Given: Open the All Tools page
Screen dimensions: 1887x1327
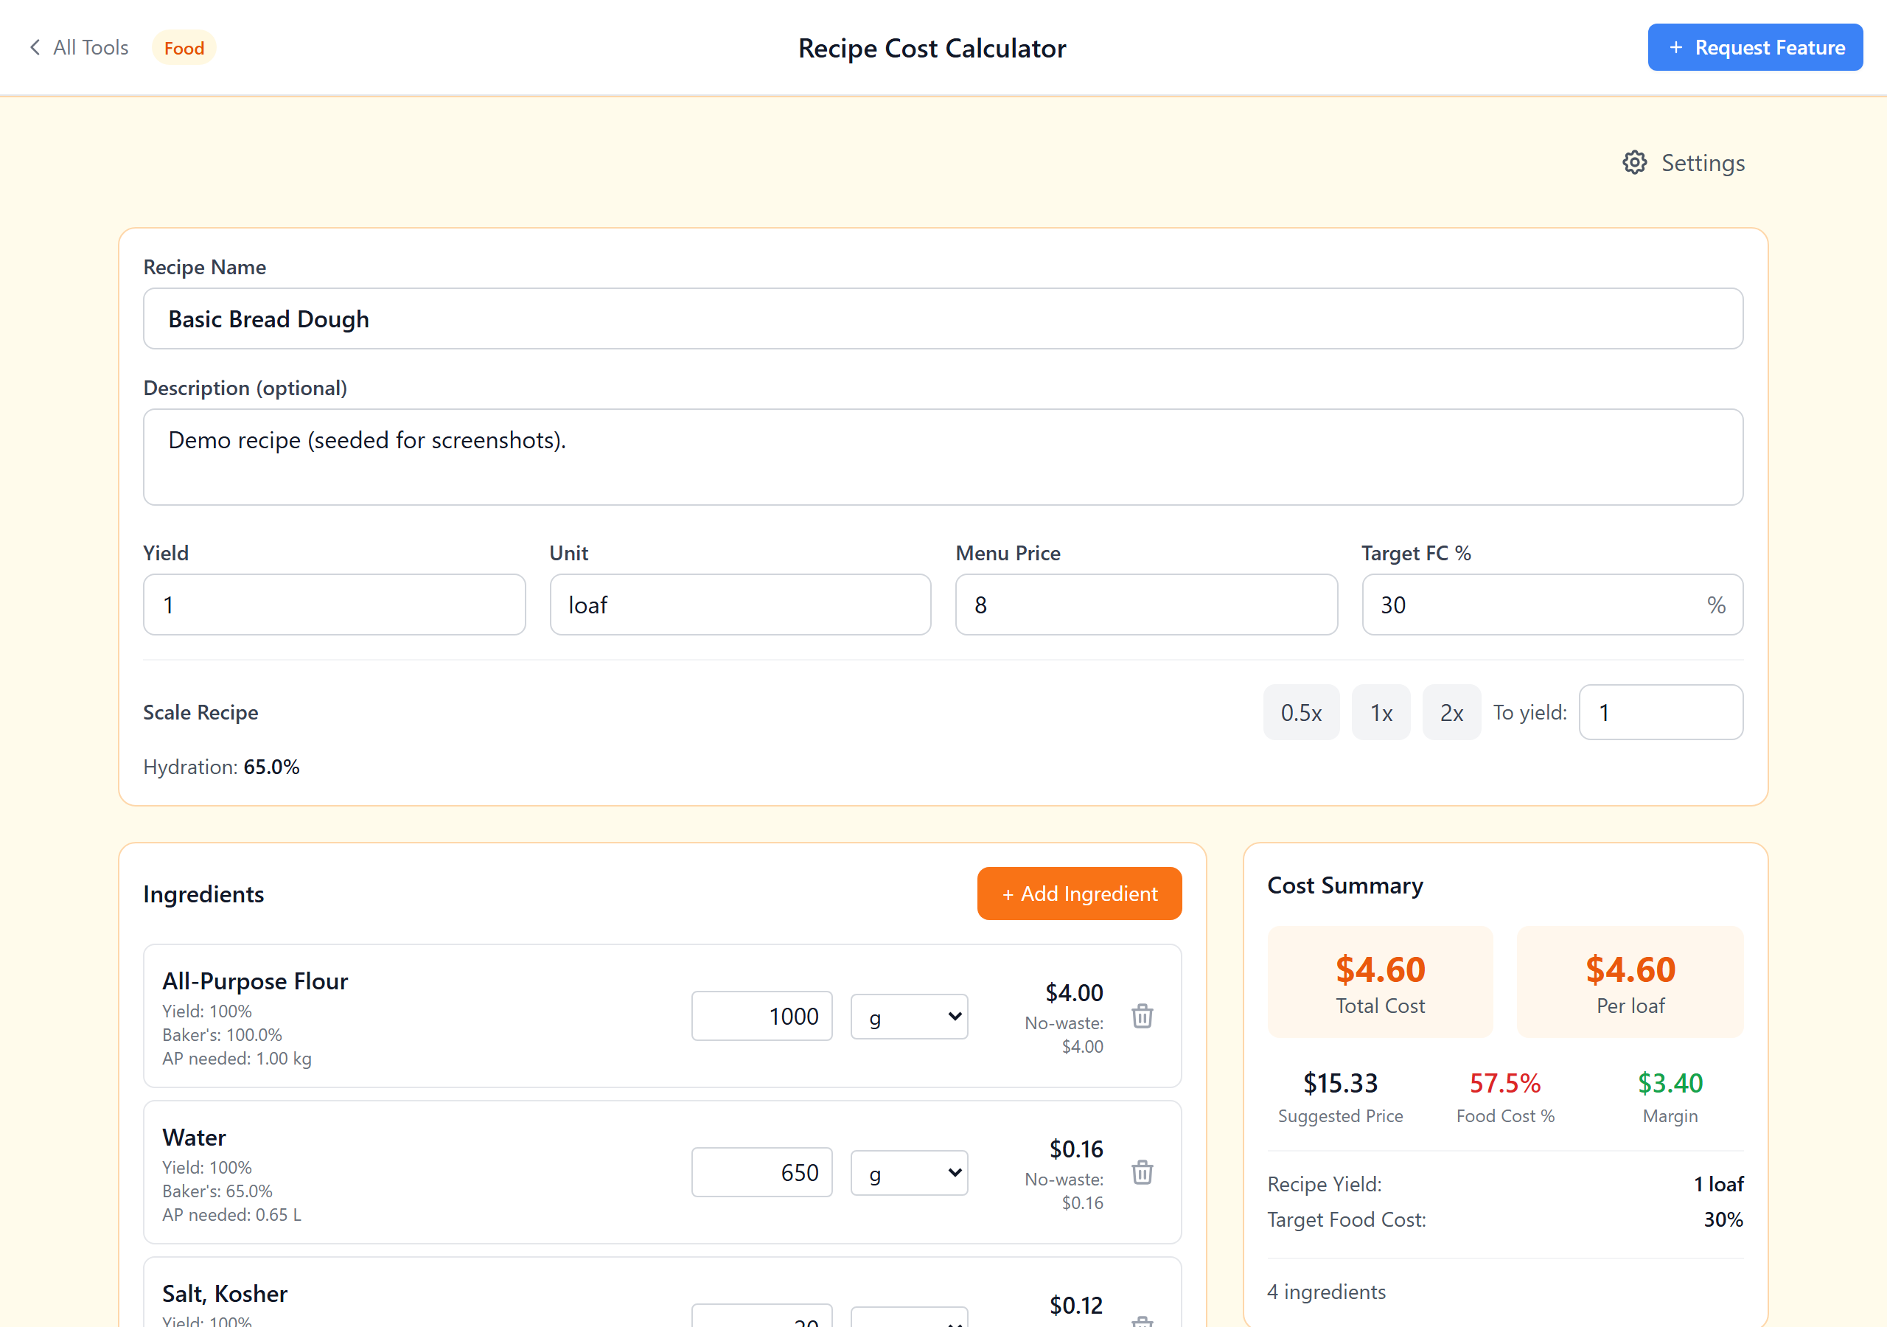Looking at the screenshot, I should [90, 47].
